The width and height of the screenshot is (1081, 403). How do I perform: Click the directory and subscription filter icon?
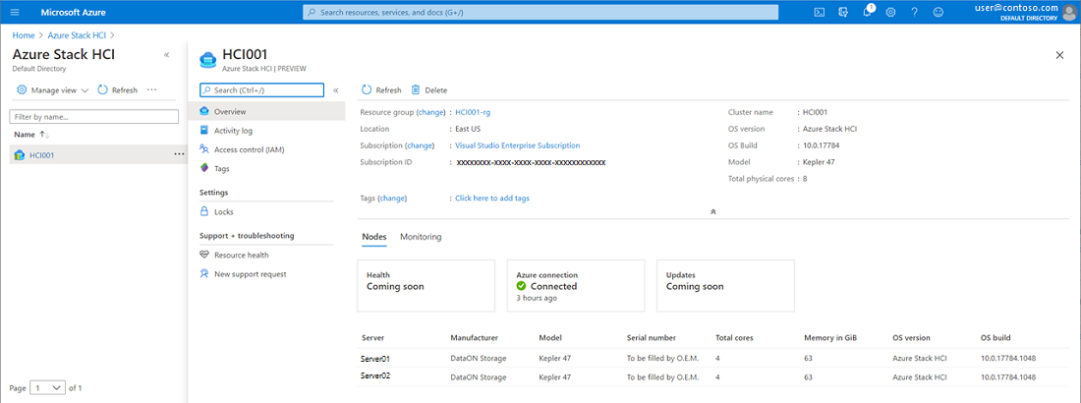(843, 12)
